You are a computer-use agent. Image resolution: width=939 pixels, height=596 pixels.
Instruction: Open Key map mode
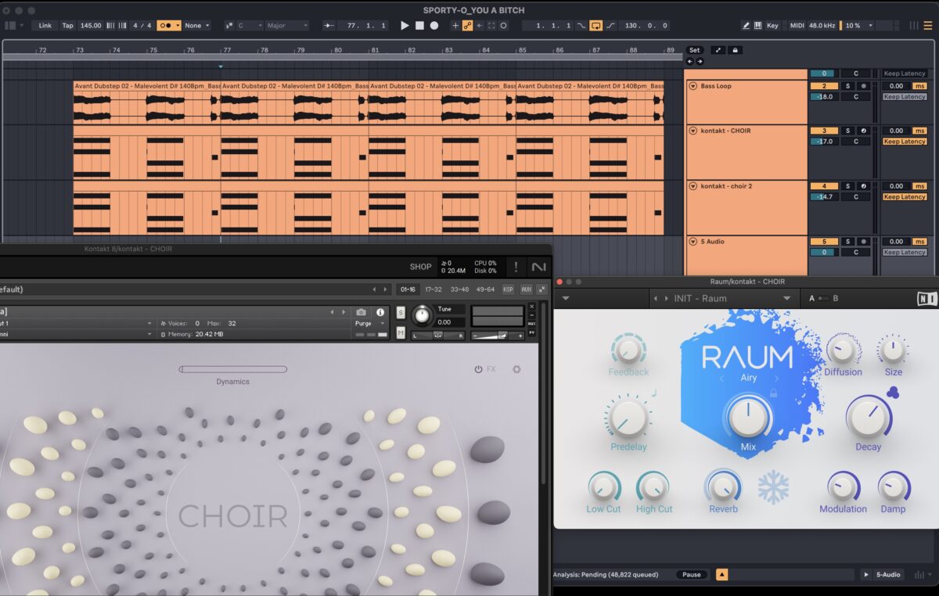pos(772,25)
